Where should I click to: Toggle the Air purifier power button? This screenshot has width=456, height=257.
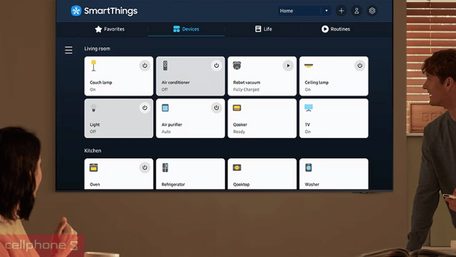tap(216, 108)
